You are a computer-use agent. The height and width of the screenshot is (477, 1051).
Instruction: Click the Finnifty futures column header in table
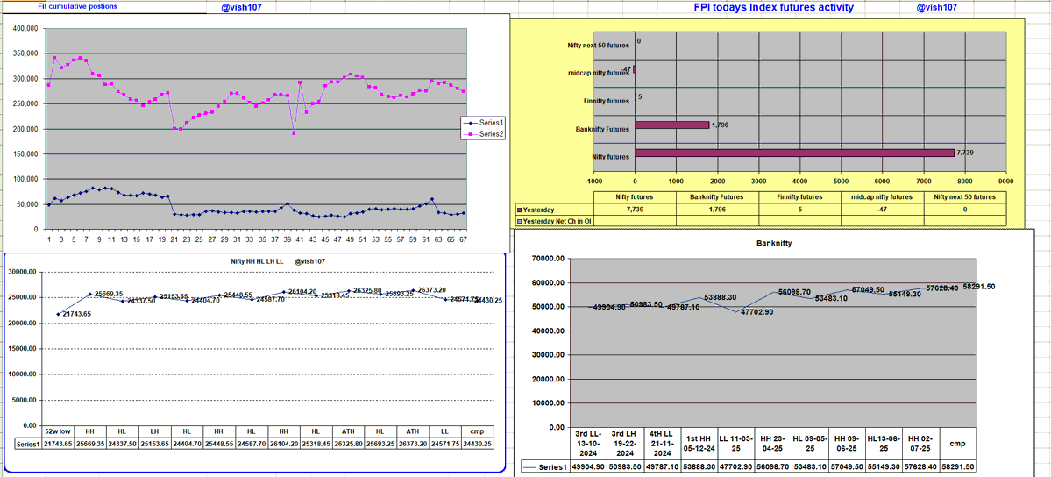[799, 197]
